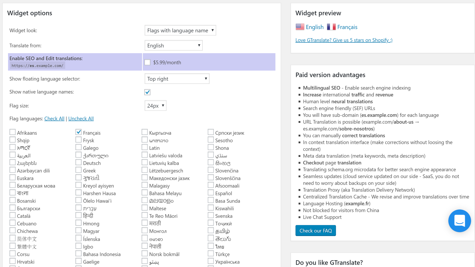The image size is (475, 267).
Task: Click the Uncheck All languages link
Action: coord(81,119)
